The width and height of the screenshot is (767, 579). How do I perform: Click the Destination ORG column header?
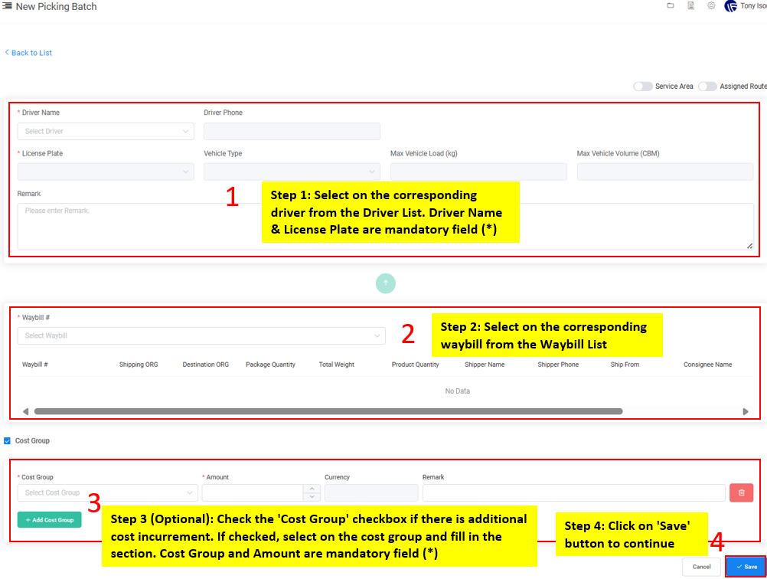click(x=205, y=365)
